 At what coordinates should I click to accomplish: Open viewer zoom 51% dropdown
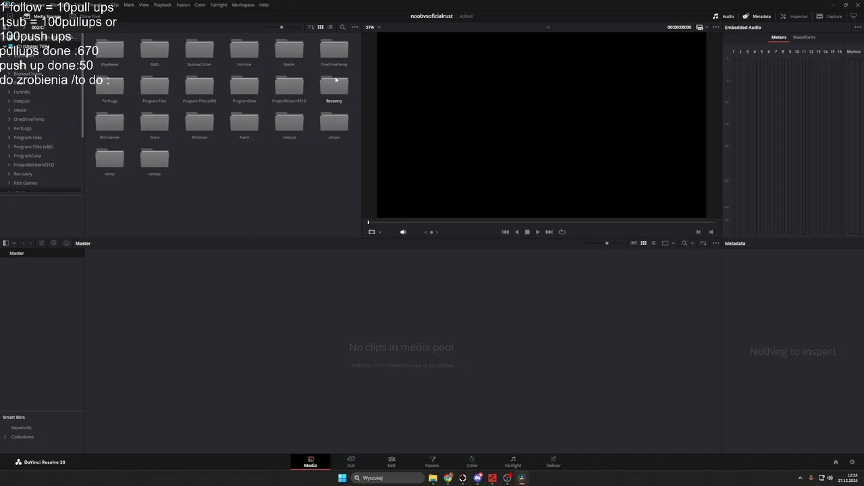coord(373,27)
